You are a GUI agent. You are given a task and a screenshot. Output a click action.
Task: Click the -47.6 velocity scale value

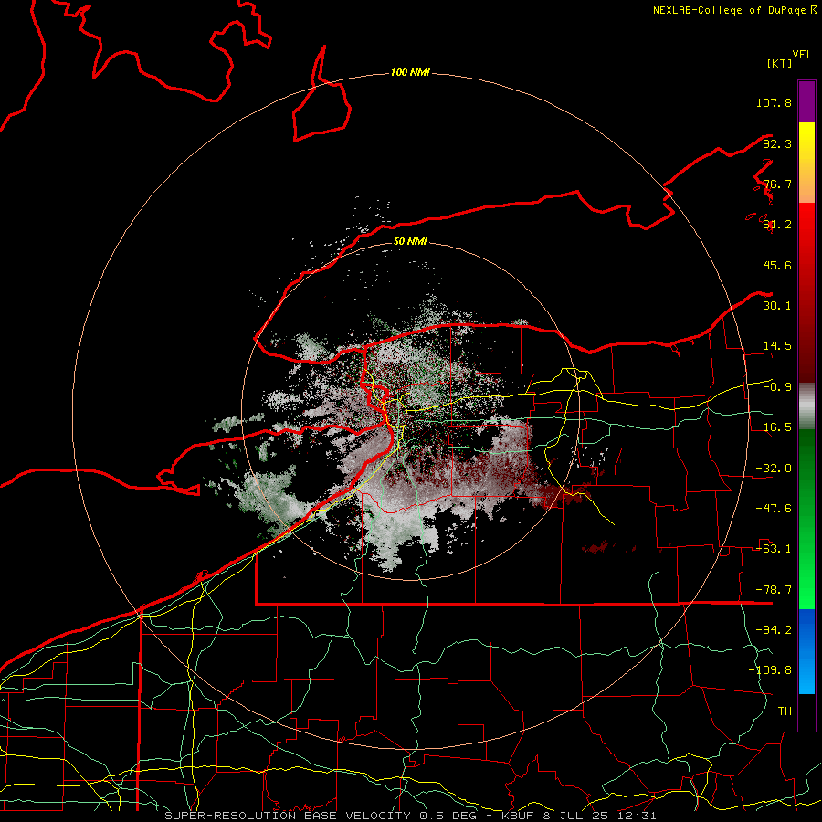(774, 509)
